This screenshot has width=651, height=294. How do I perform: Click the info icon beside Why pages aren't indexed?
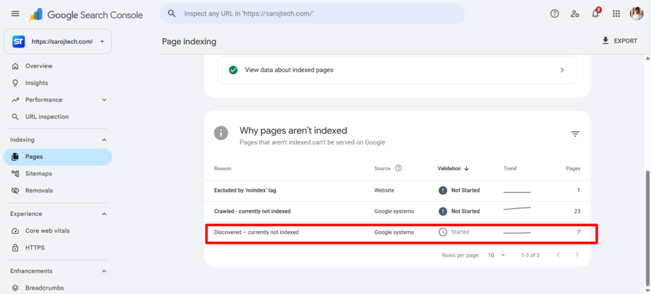tap(221, 133)
